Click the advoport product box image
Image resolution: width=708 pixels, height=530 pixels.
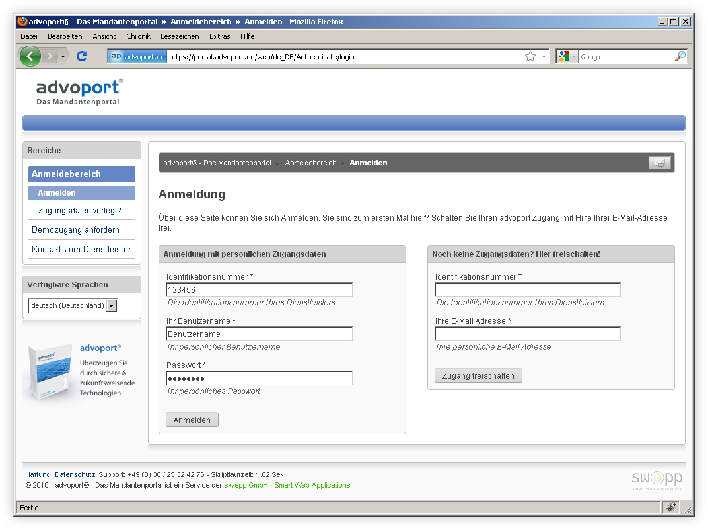click(x=50, y=371)
